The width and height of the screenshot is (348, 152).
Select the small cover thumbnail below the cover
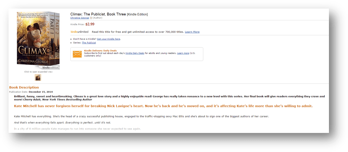38,77
